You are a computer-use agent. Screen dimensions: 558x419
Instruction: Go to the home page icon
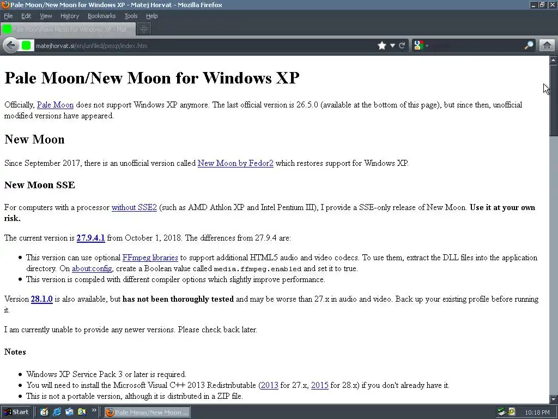tap(547, 46)
